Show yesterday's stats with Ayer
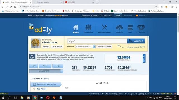This screenshot has height=100, width=179. pos(45,66)
